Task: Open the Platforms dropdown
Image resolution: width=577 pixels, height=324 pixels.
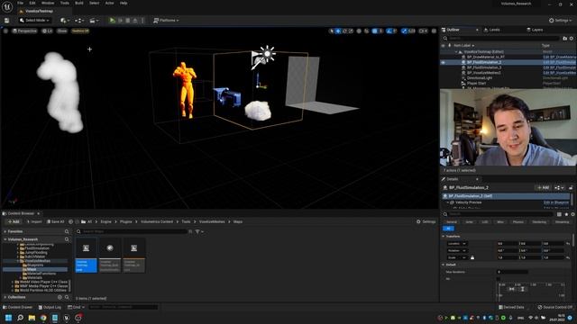Action: click(166, 21)
